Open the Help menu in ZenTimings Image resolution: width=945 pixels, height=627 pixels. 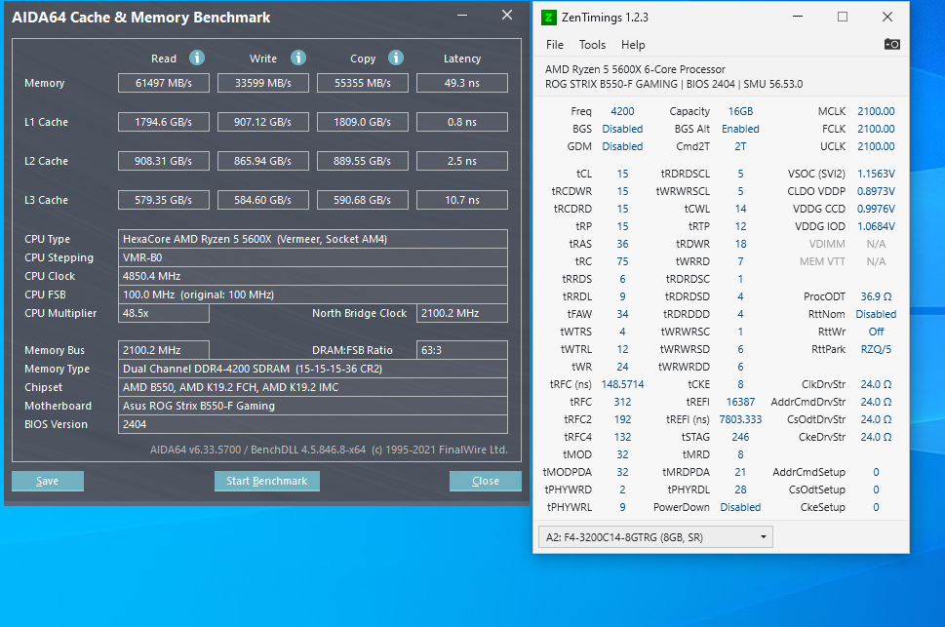(632, 45)
